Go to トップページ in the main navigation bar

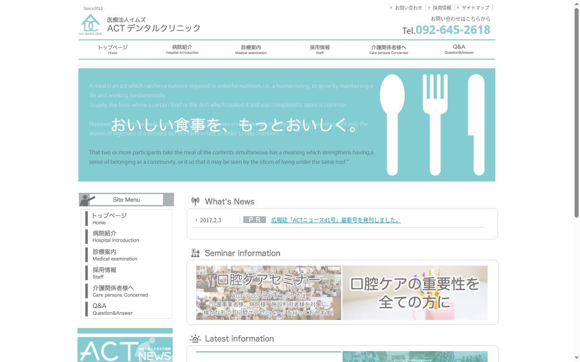[x=113, y=49]
